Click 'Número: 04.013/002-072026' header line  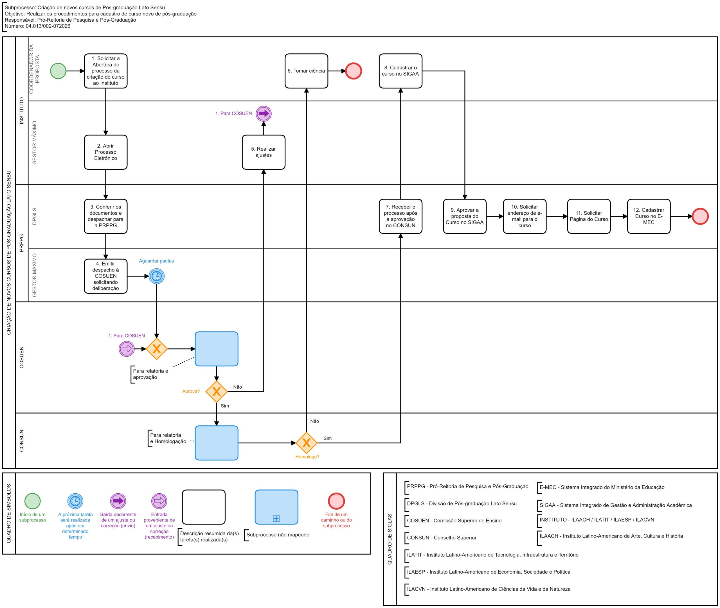(x=37, y=26)
